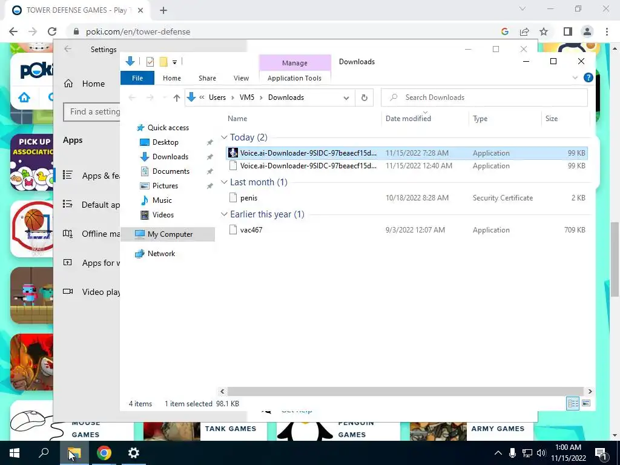620x465 pixels.
Task: Switch to the Share ribbon tab
Action: (x=207, y=78)
